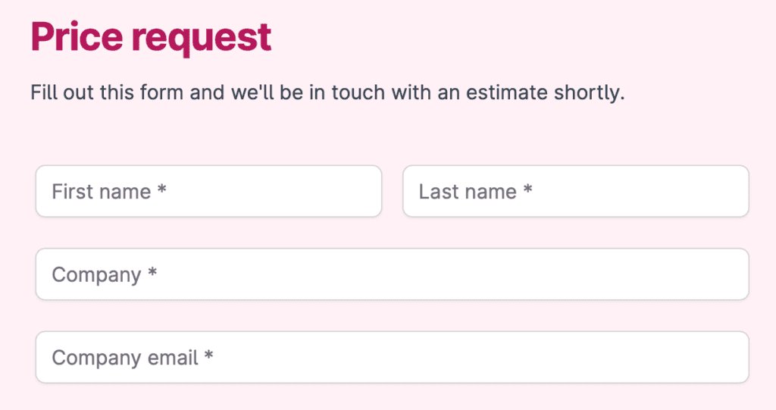Click into the Company email field

pyautogui.click(x=392, y=357)
